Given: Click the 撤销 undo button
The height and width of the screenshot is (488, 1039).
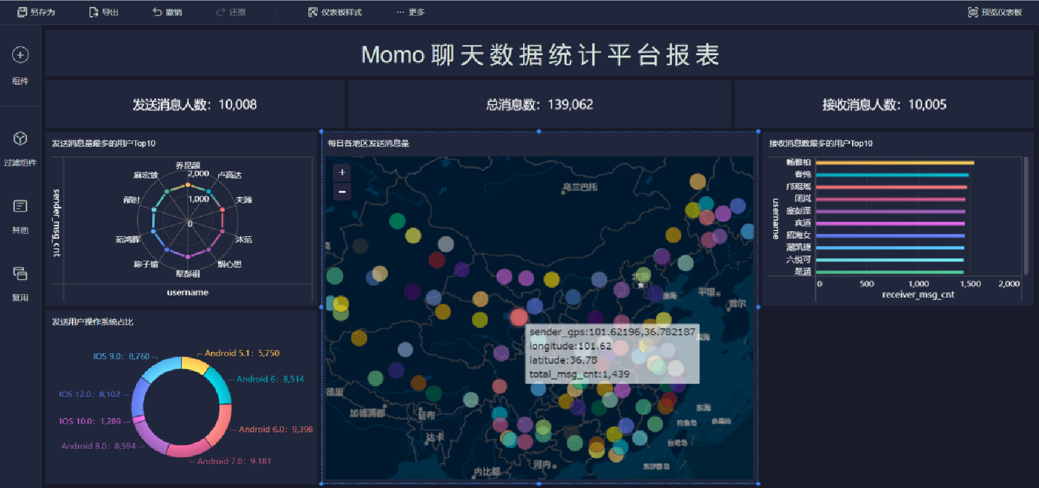Looking at the screenshot, I should pos(167,12).
